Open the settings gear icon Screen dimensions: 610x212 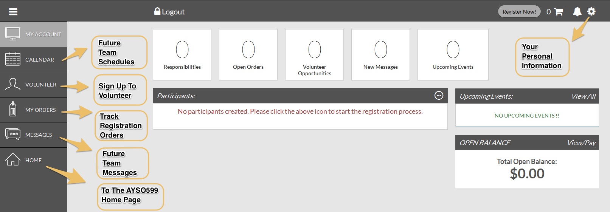point(591,11)
